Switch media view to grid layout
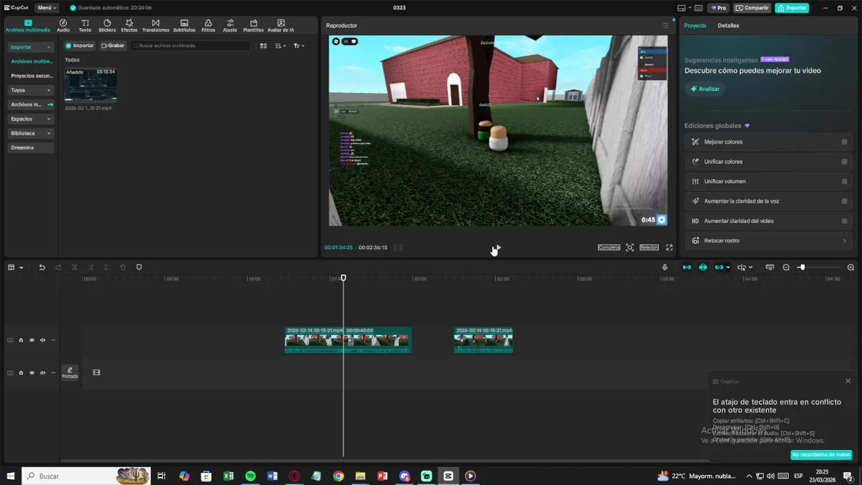This screenshot has width=862, height=485. pyautogui.click(x=263, y=46)
